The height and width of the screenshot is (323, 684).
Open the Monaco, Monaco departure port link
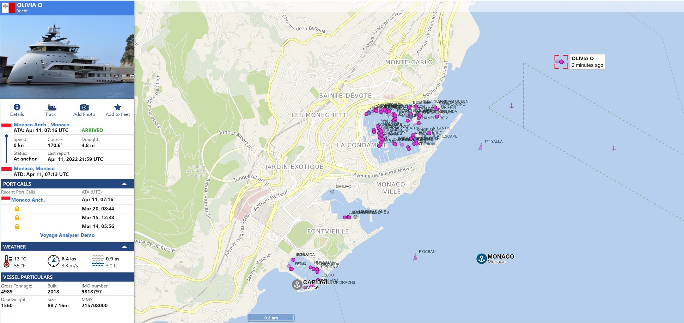point(34,169)
